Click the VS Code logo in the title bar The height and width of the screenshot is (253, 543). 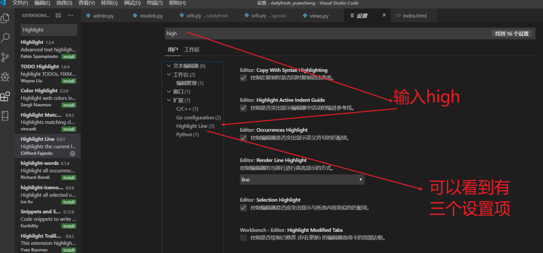coord(3,3)
